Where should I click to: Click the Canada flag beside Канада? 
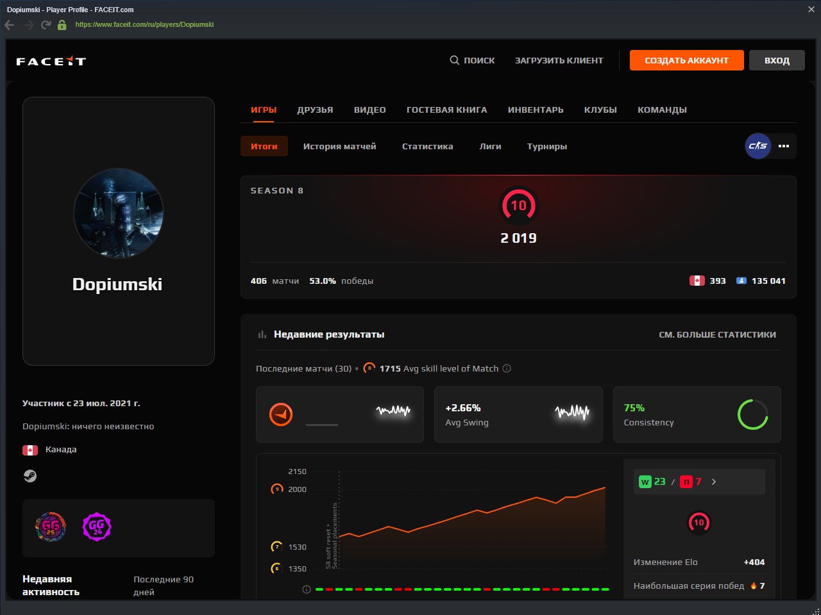30,450
